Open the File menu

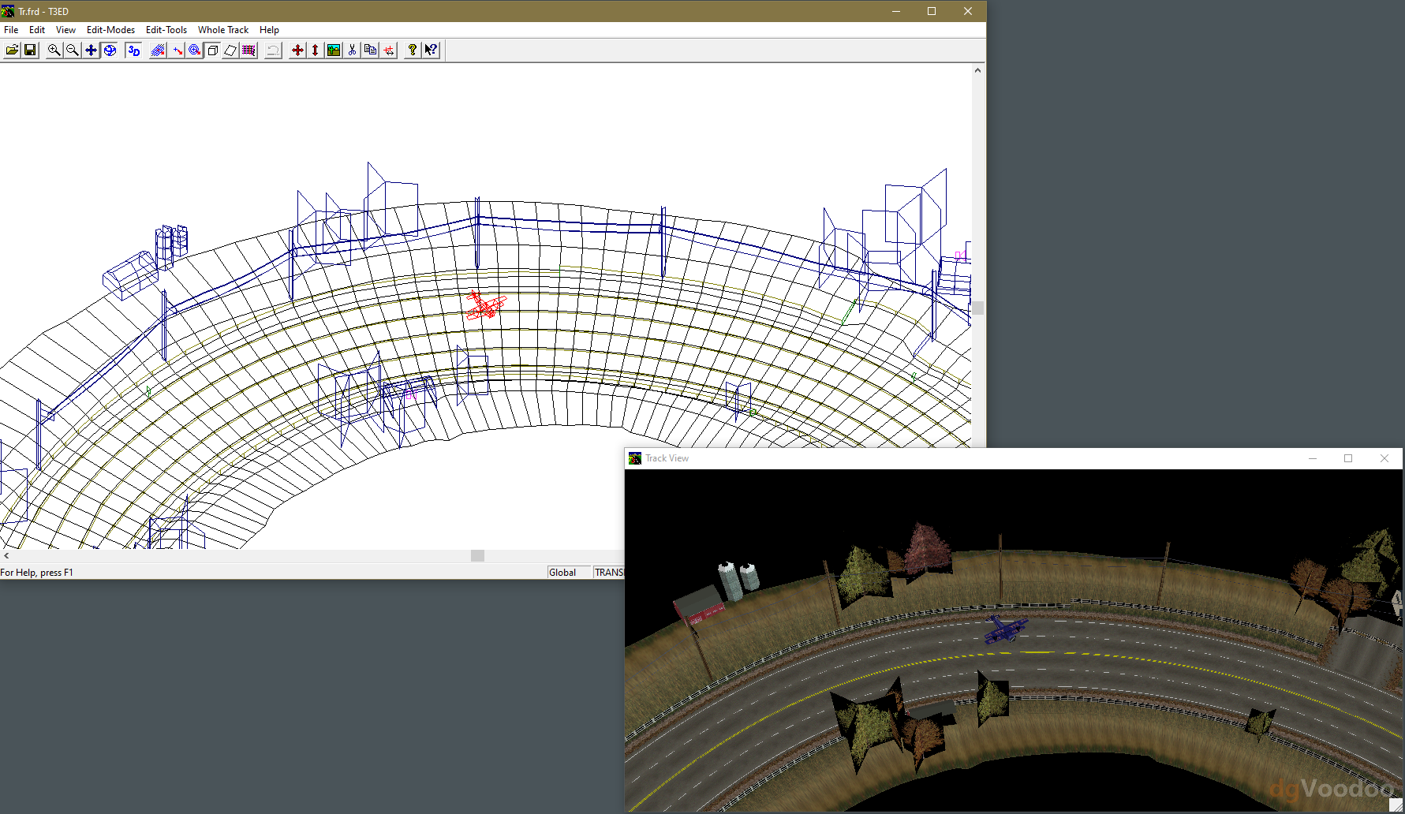(x=11, y=30)
